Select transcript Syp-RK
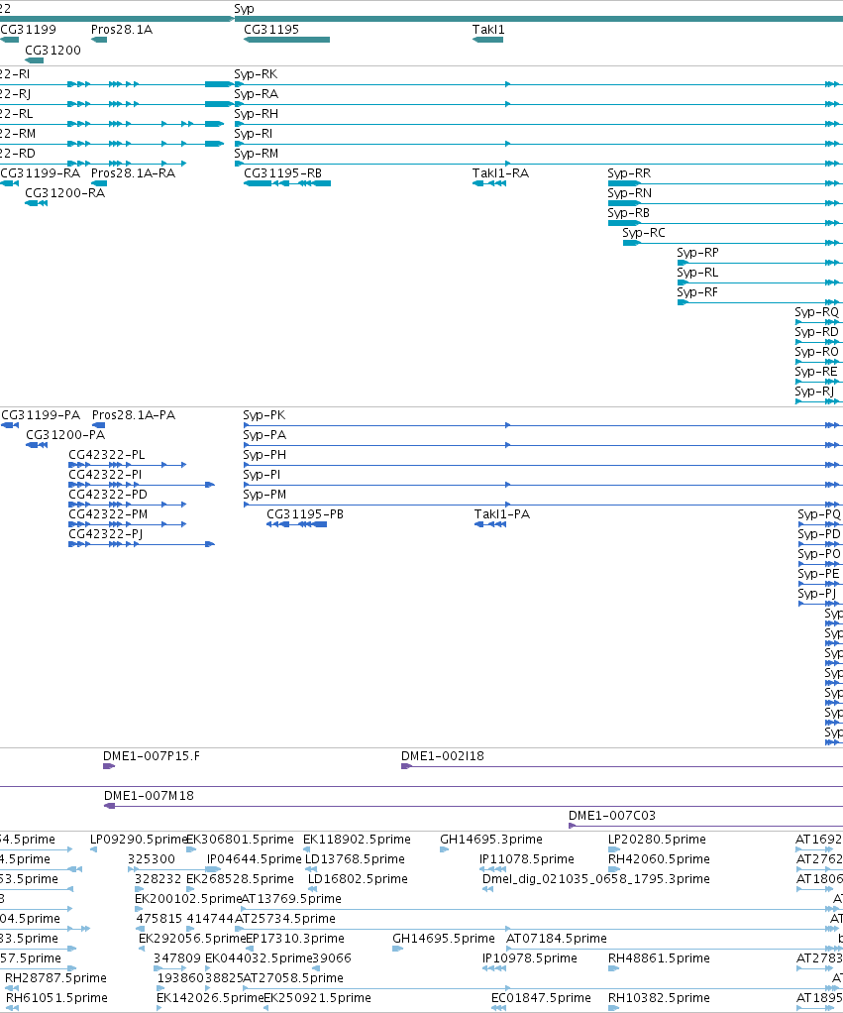The width and height of the screenshot is (843, 1013). 256,74
